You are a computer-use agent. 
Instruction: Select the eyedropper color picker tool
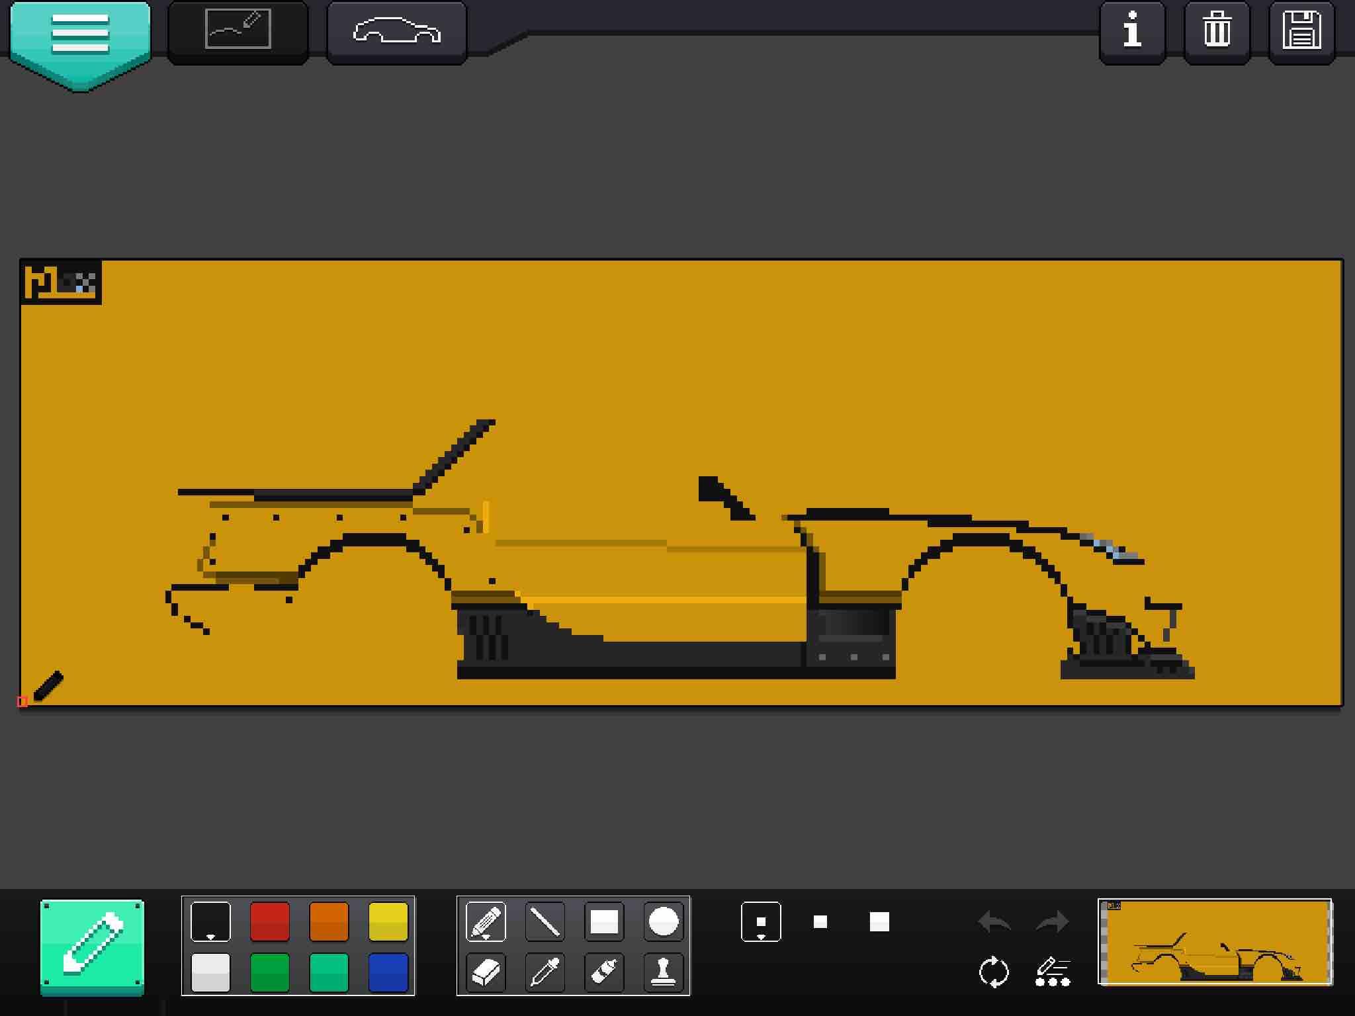click(x=545, y=972)
